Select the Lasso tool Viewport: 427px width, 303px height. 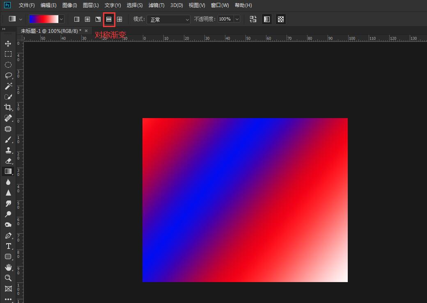point(8,75)
